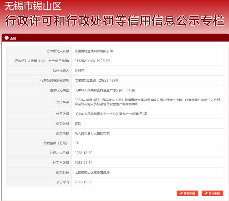Select company name 无锡青时金属制品有限公司 in first row

(x=94, y=51)
